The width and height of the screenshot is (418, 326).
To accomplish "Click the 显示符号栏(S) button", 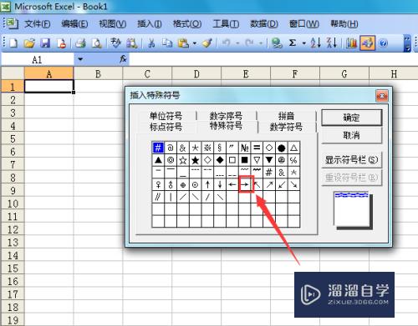I will pos(351,160).
